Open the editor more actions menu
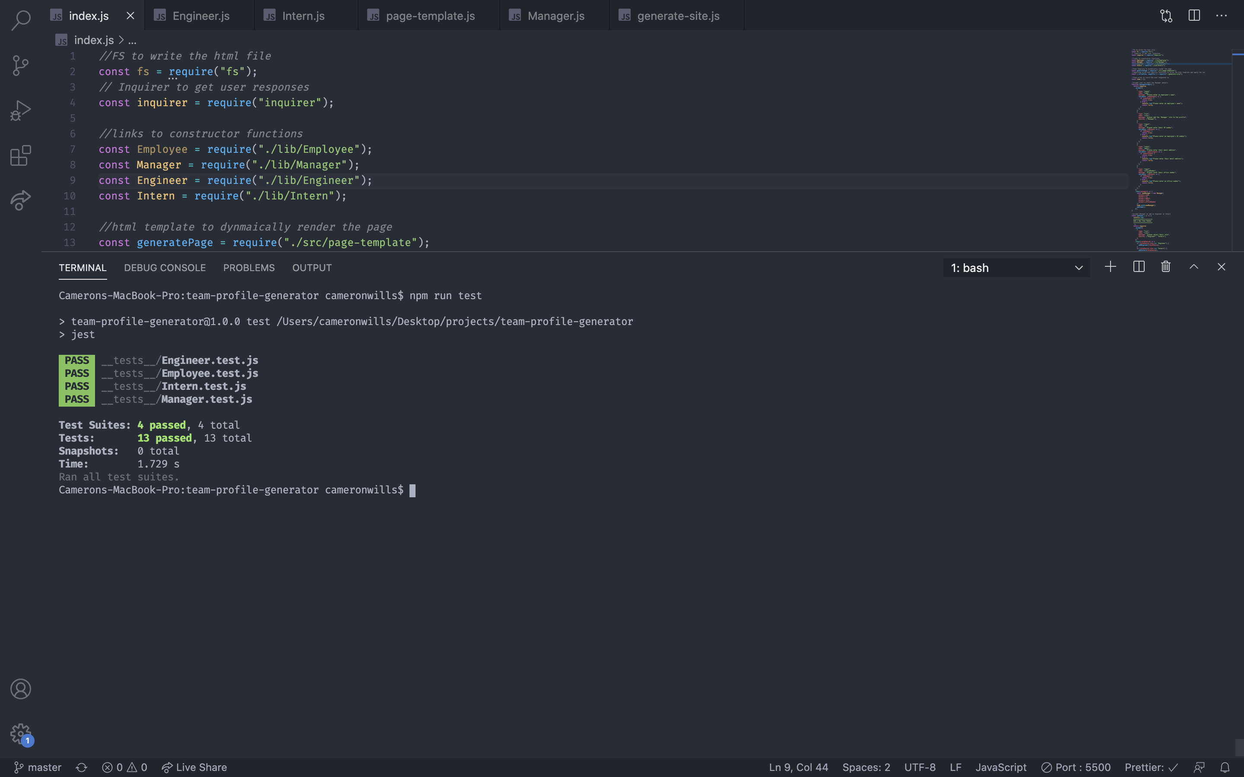 pos(1222,16)
